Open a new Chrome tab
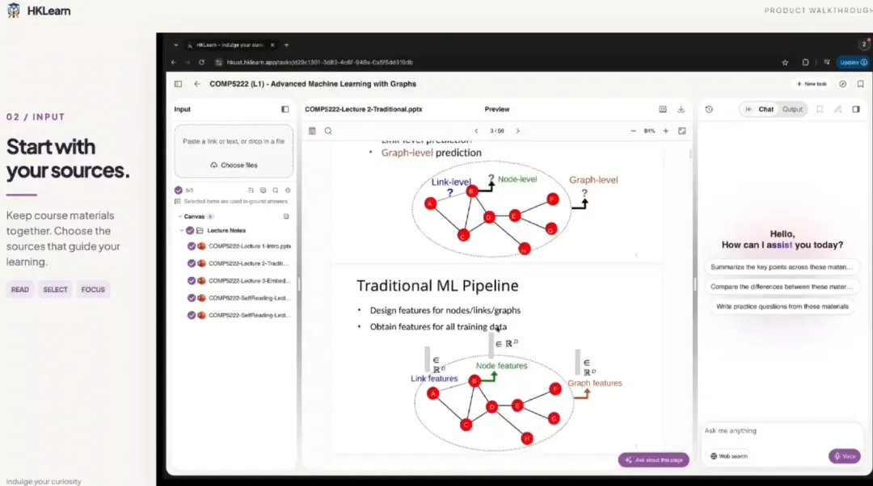This screenshot has height=486, width=873. [x=287, y=45]
